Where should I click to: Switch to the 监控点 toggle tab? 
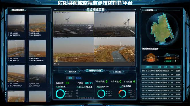(78, 78)
